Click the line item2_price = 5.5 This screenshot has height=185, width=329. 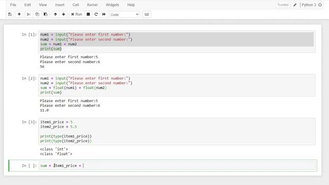pyautogui.click(x=59, y=127)
